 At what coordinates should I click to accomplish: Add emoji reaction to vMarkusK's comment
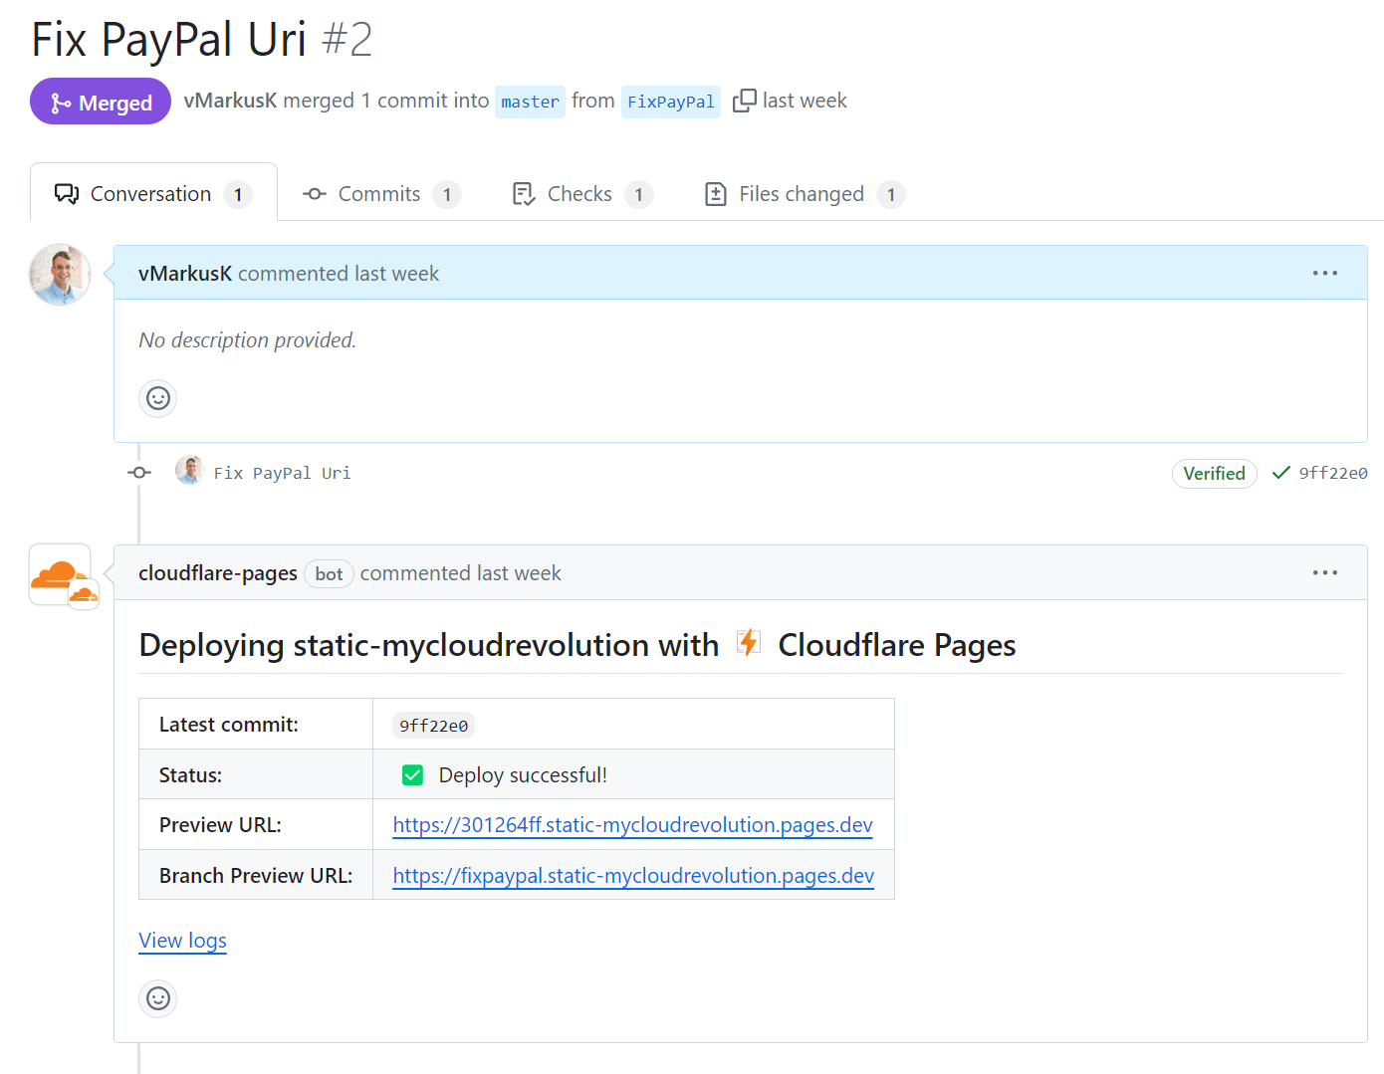(x=158, y=399)
